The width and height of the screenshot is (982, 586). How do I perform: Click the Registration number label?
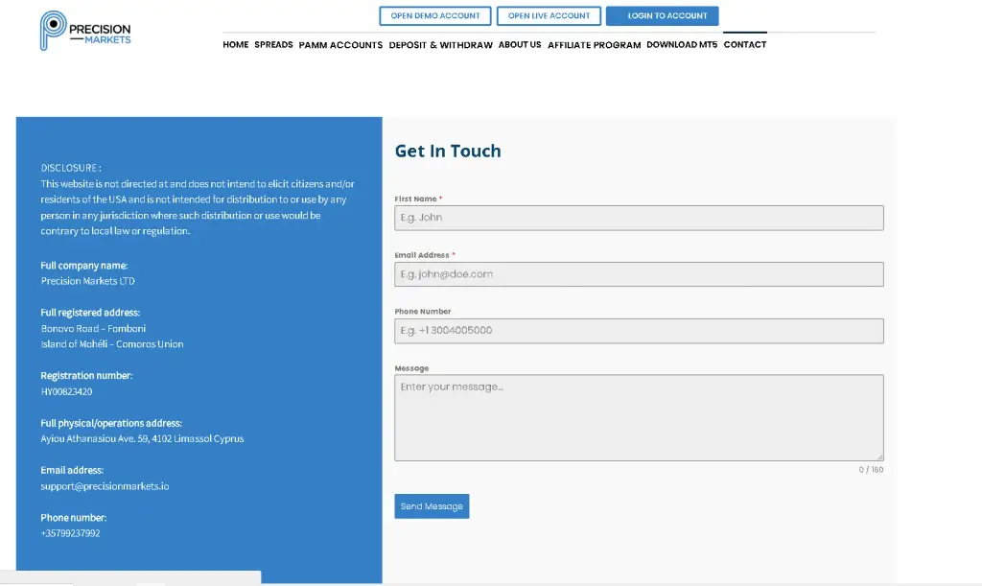tap(86, 376)
